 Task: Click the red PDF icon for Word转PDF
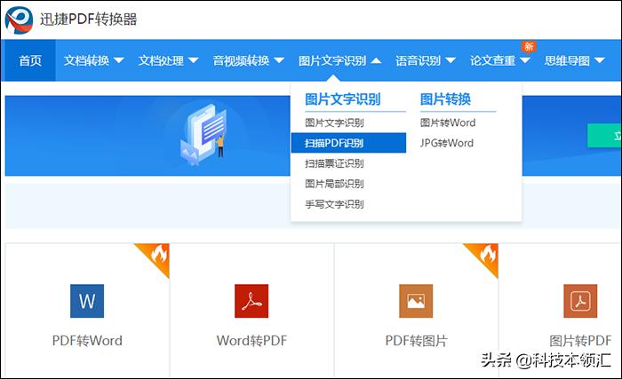(x=251, y=301)
